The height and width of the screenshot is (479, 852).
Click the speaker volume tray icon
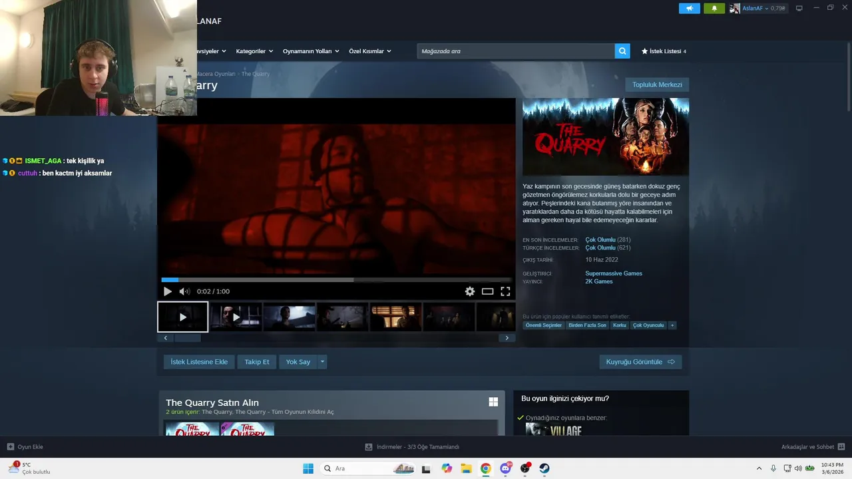[x=798, y=468]
